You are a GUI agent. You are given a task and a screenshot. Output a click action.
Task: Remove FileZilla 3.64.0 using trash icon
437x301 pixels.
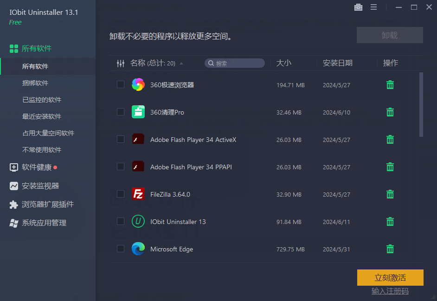click(390, 194)
